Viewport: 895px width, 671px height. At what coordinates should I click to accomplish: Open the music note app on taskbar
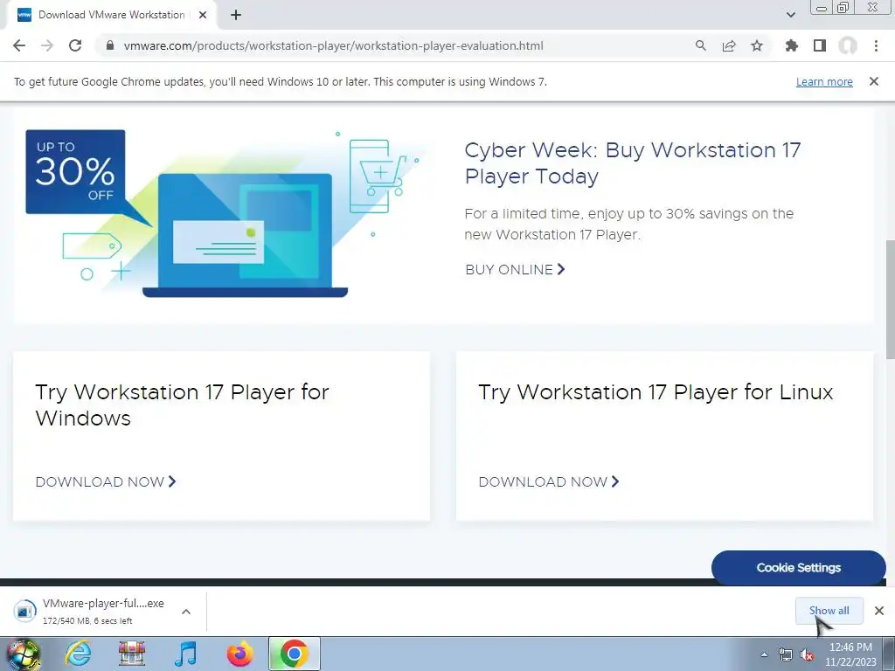point(185,654)
